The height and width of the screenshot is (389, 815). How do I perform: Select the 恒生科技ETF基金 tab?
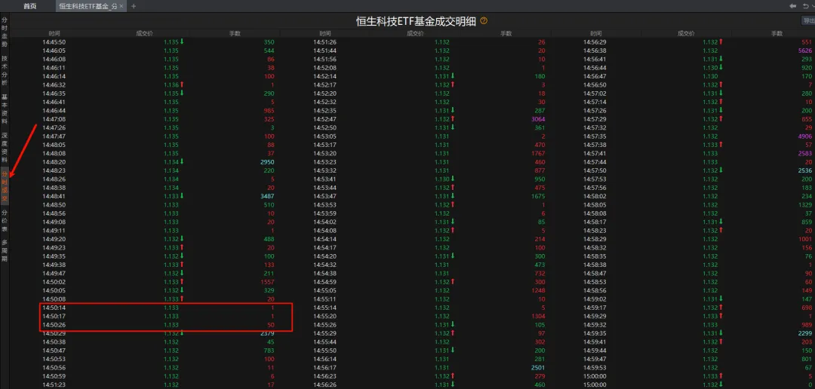click(87, 6)
